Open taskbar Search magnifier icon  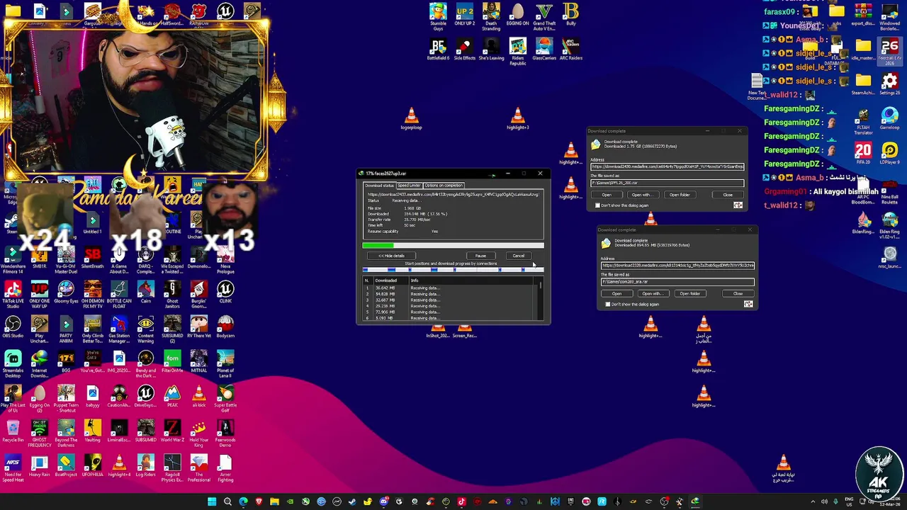[227, 502]
